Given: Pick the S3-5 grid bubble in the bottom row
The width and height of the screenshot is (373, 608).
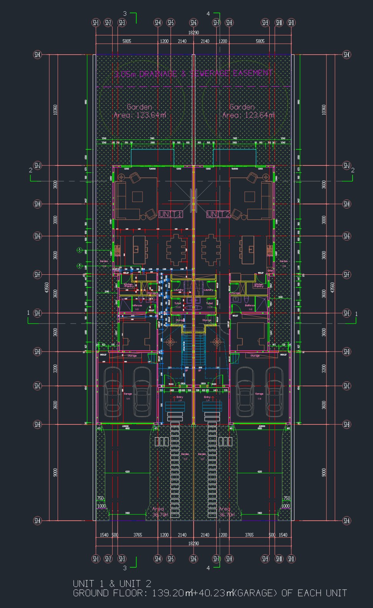Looking at the screenshot, I should point(171,559).
